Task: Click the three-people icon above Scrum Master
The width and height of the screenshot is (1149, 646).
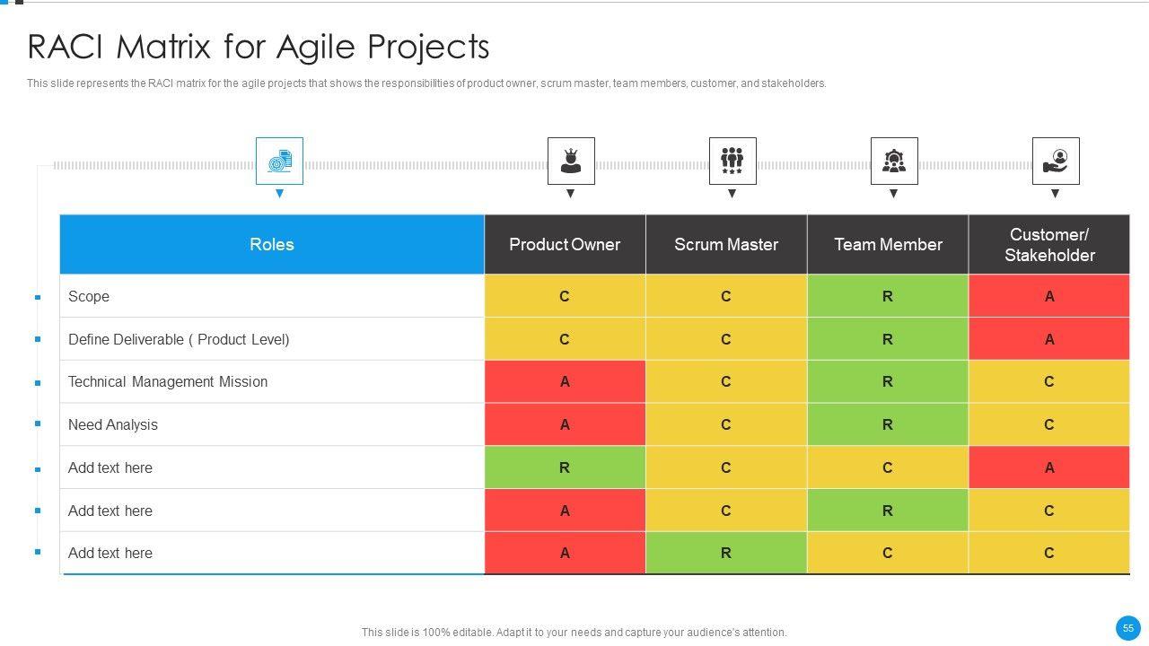Action: point(732,161)
